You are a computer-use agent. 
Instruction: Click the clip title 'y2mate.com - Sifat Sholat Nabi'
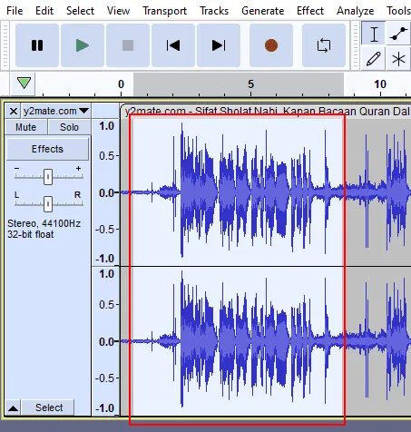[x=201, y=111]
